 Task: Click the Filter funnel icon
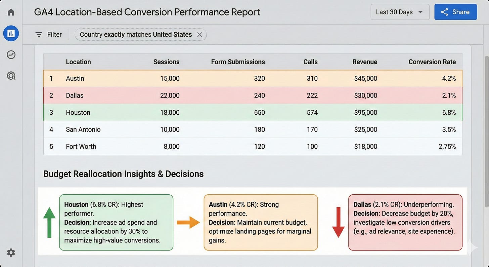point(39,34)
